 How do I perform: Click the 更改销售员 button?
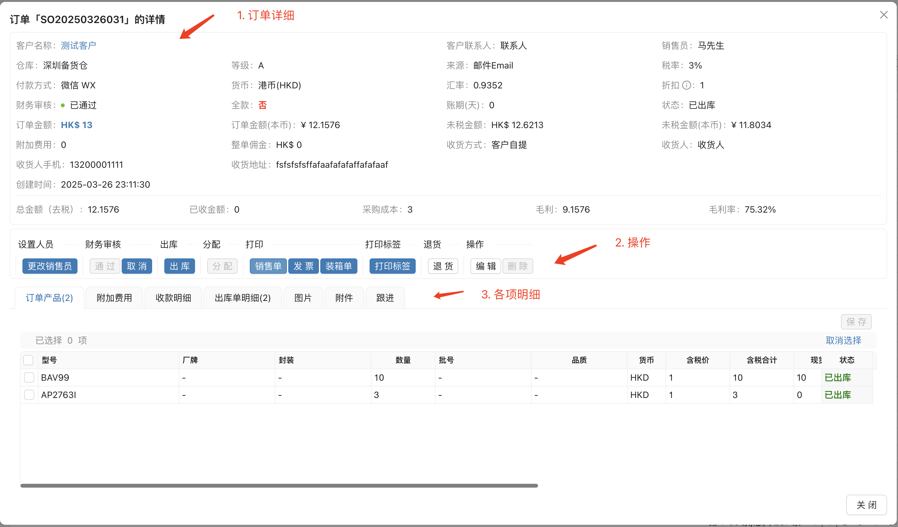tap(50, 266)
